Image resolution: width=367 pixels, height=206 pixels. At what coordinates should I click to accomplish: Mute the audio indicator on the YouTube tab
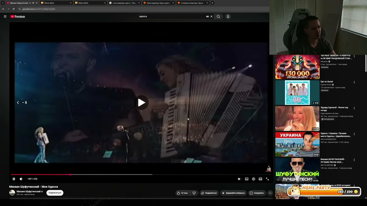click(x=33, y=3)
